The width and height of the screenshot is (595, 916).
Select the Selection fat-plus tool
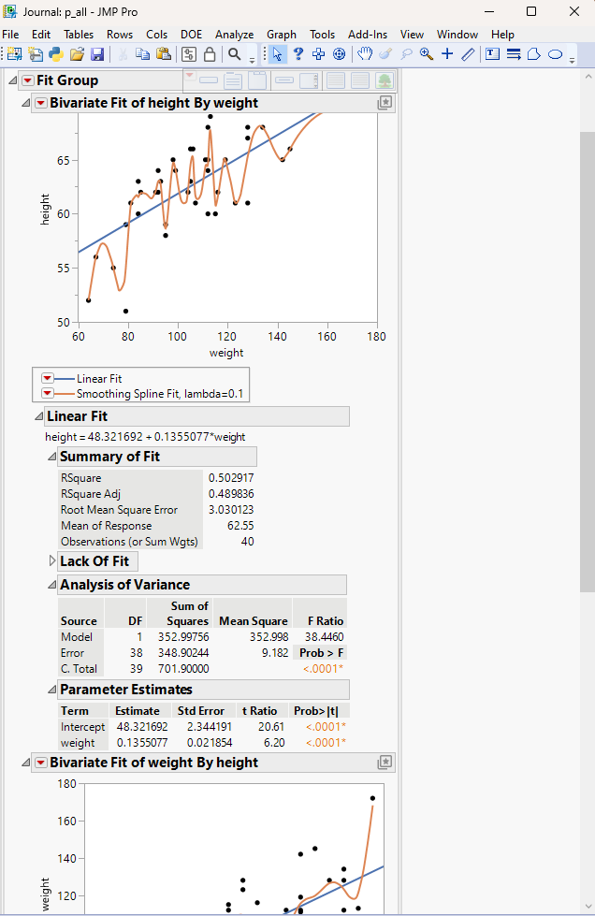318,54
